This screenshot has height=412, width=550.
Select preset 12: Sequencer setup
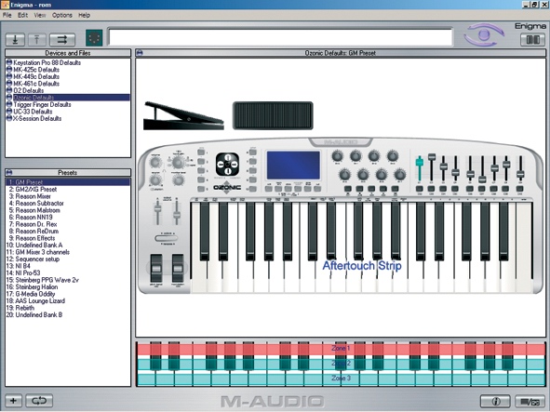click(33, 259)
